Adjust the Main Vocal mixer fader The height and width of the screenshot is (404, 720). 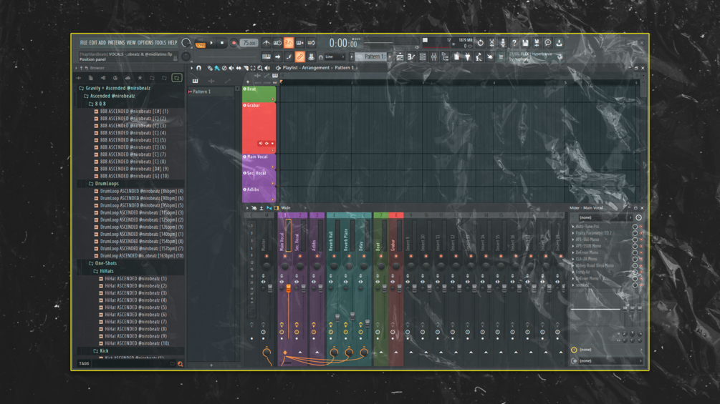click(x=289, y=287)
